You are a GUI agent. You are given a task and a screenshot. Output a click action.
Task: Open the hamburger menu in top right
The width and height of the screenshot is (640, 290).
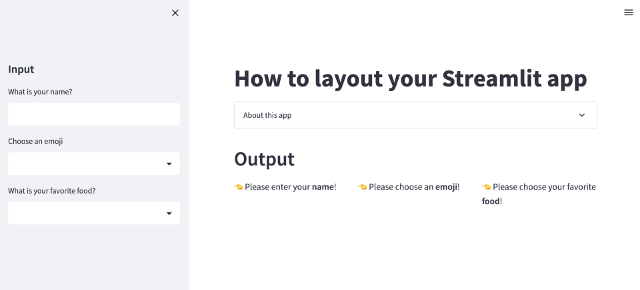pyautogui.click(x=628, y=12)
